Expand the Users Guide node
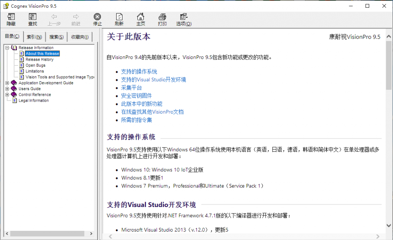 [x=7, y=89]
